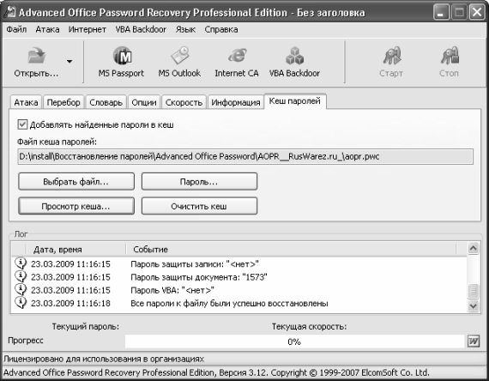Open the Атака menu
The width and height of the screenshot is (489, 381).
47,29
